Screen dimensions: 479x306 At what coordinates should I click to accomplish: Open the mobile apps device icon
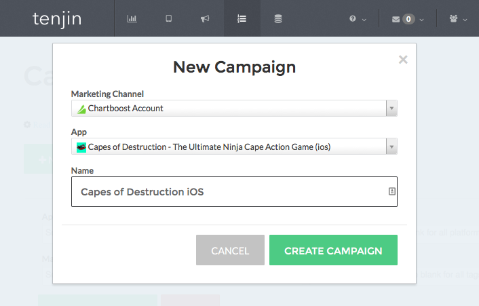pyautogui.click(x=169, y=18)
